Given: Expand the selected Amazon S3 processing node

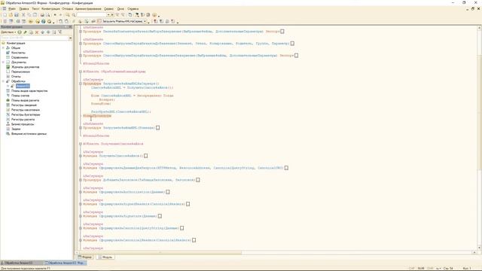Looking at the screenshot, I should 8,86.
